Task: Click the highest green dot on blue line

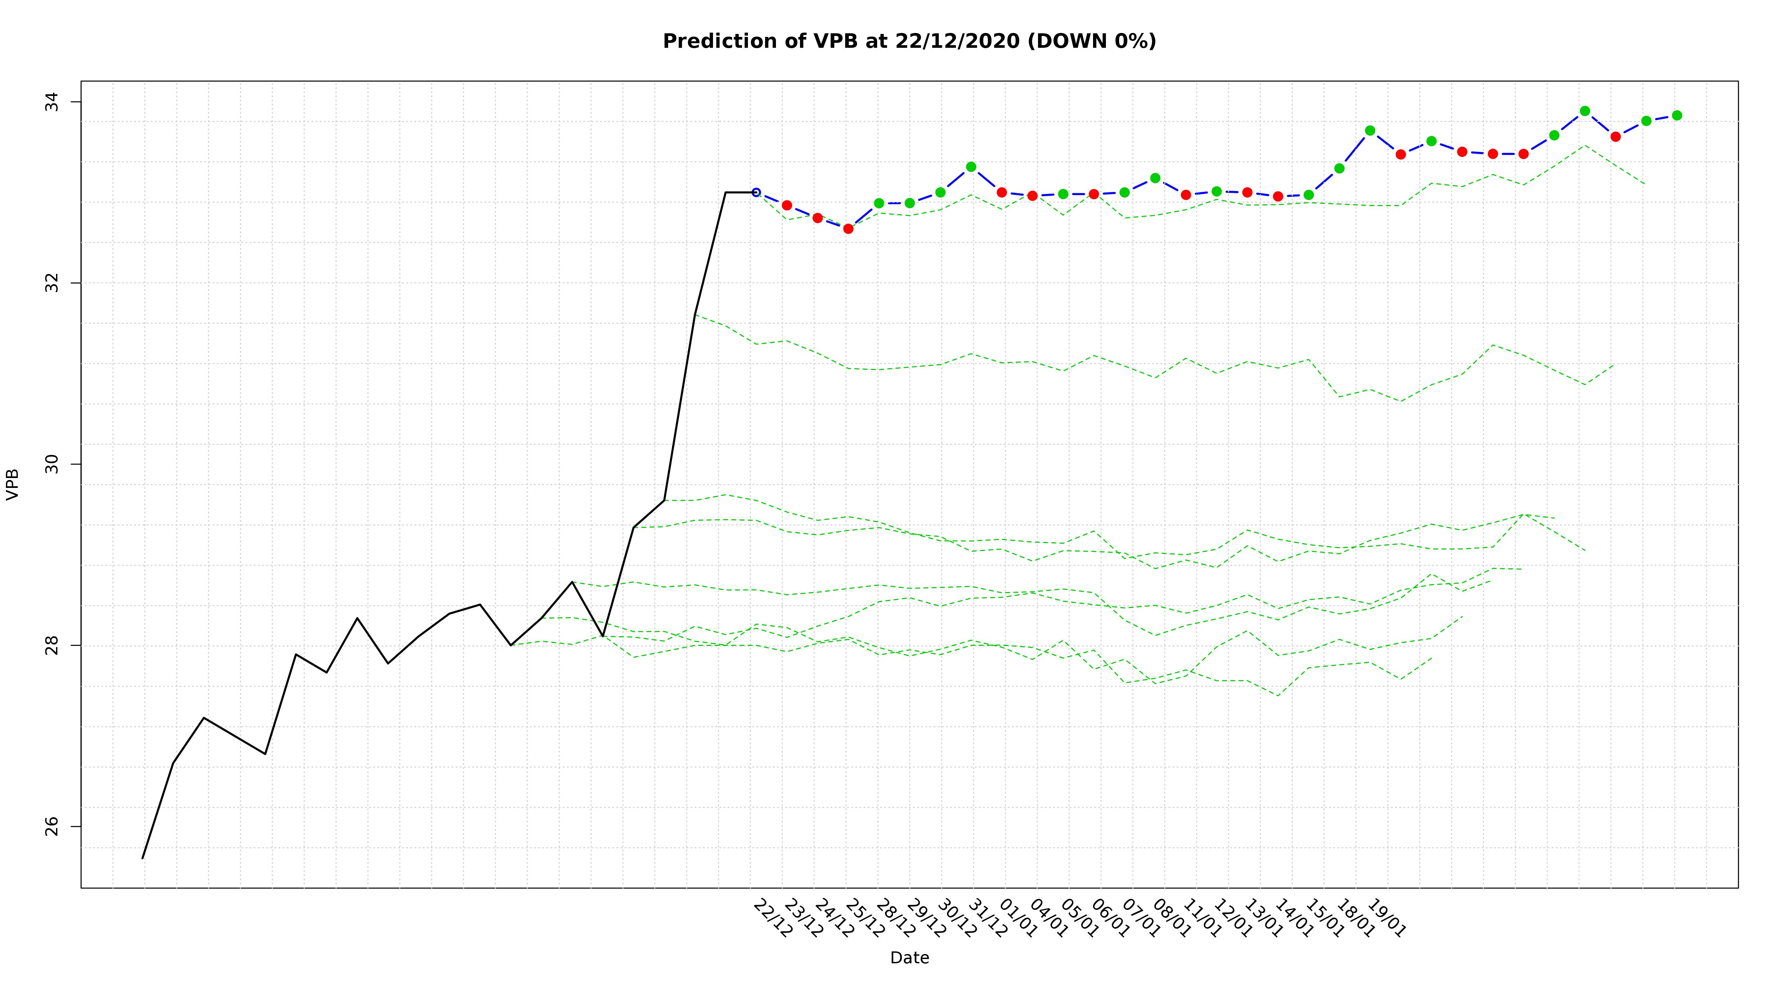Action: pyautogui.click(x=1585, y=111)
